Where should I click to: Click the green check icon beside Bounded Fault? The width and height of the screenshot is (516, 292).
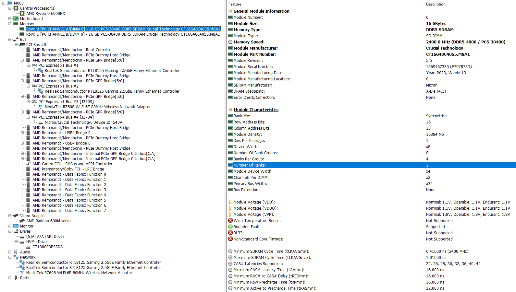pyautogui.click(x=230, y=227)
